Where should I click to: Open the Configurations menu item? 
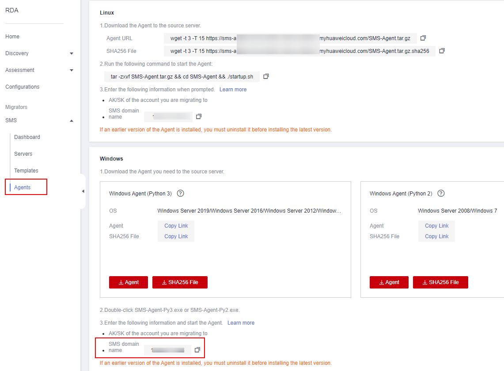tap(23, 87)
